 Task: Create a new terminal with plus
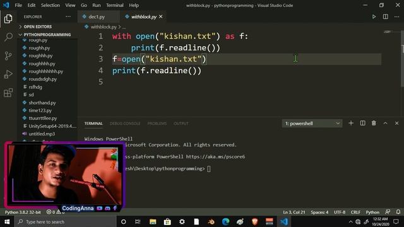tap(351, 124)
